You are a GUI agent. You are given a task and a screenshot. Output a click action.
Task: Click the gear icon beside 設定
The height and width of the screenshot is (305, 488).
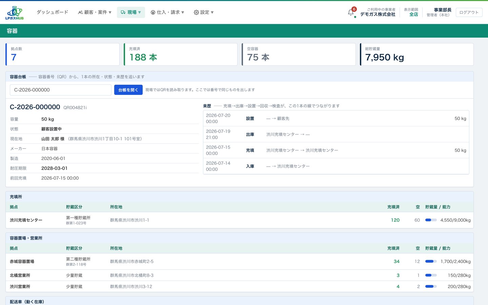coord(196,12)
